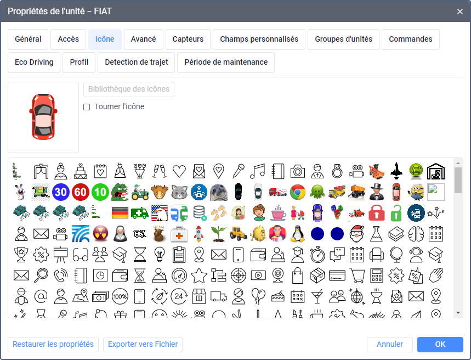Switch to the Accès tab
The image size is (471, 360).
click(x=68, y=39)
